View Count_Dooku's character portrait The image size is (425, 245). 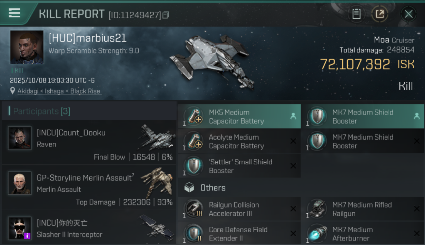(x=20, y=138)
